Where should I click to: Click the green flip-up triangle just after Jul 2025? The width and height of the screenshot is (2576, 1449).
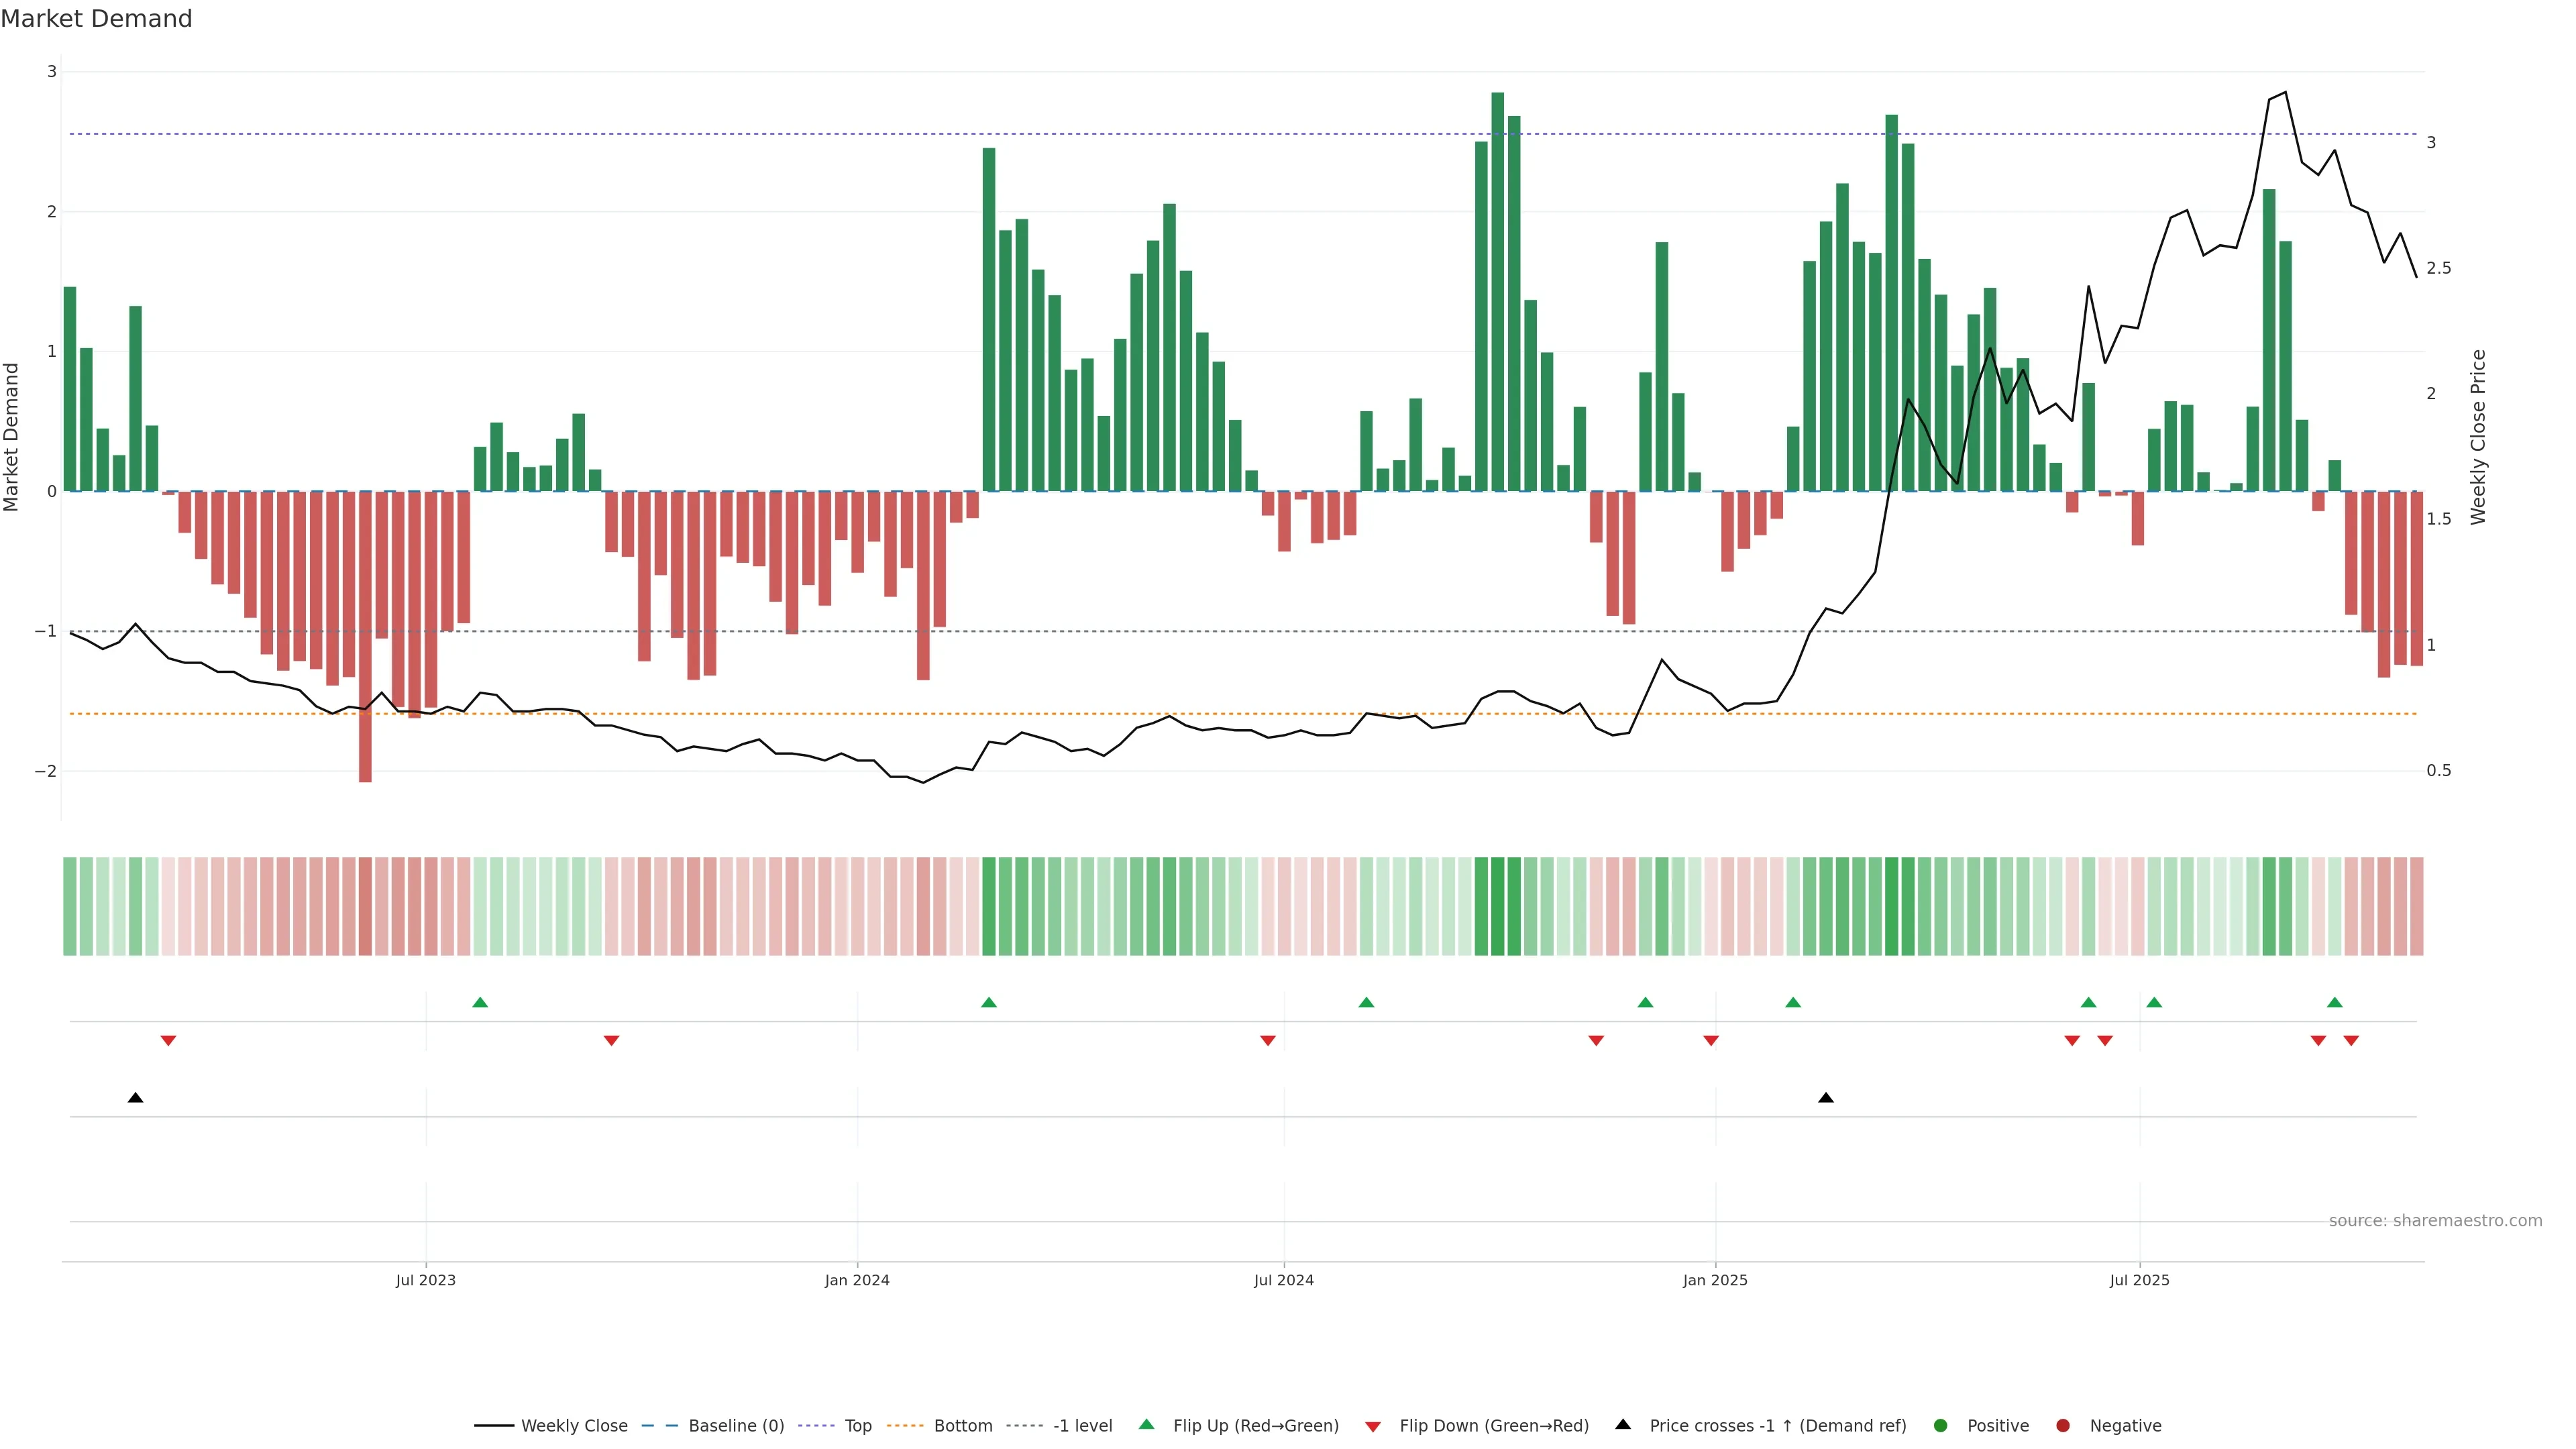(x=2154, y=1002)
